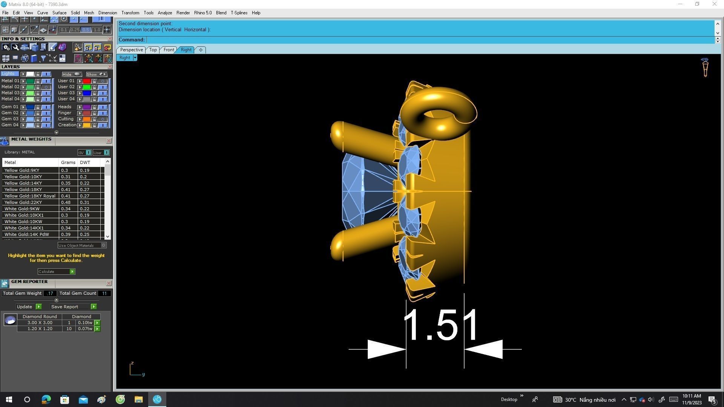
Task: Expand the Heads layer arrow
Action: click(x=80, y=107)
